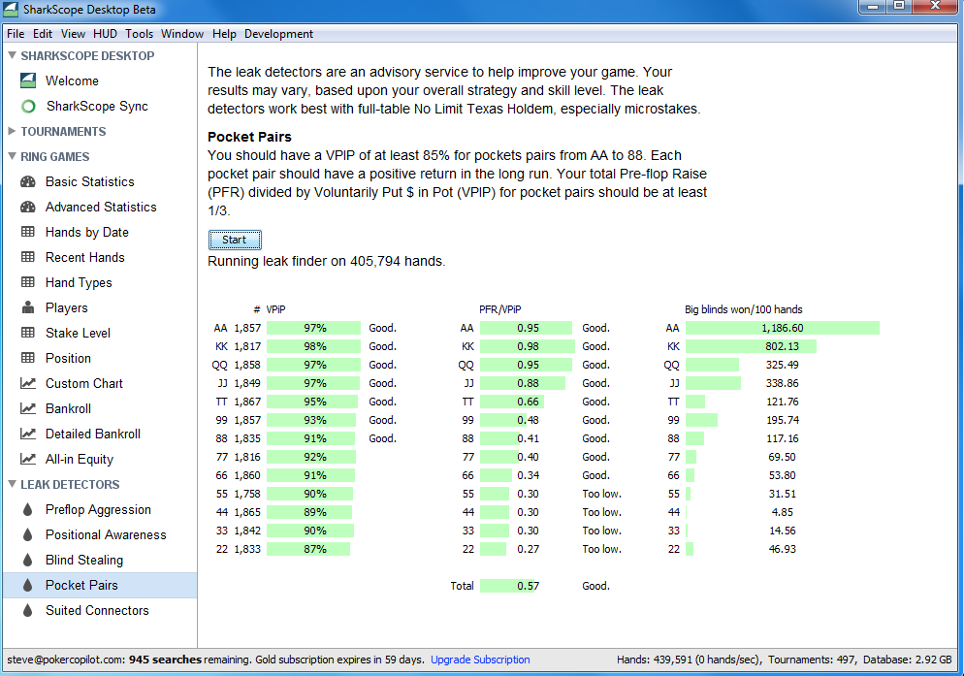Image resolution: width=964 pixels, height=676 pixels.
Task: Collapse the LEAK DETECTORS section
Action: [12, 484]
